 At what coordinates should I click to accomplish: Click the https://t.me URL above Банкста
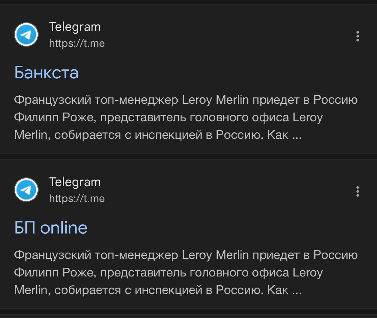tap(77, 43)
